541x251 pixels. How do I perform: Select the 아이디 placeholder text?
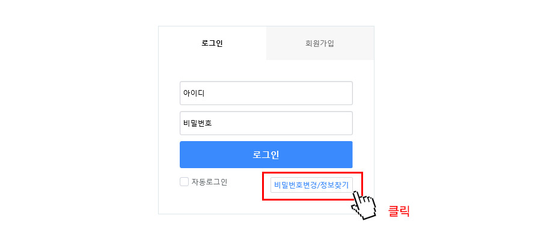[x=194, y=93]
